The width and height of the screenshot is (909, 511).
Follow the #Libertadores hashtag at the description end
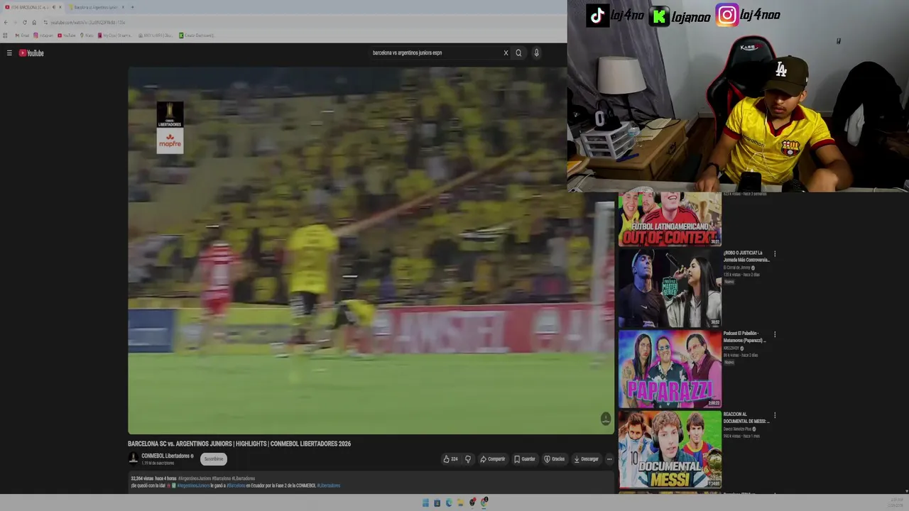329,485
